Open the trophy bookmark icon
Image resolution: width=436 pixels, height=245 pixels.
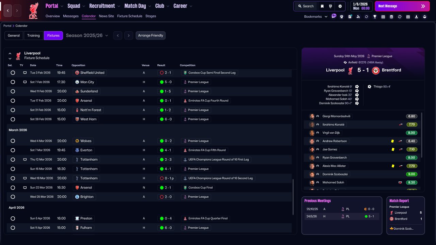[x=375, y=17]
